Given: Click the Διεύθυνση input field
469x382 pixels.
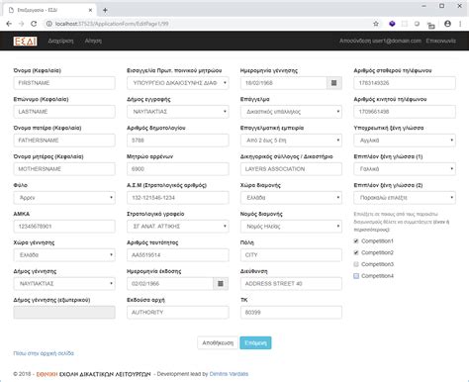Looking at the screenshot, I should tap(291, 284).
